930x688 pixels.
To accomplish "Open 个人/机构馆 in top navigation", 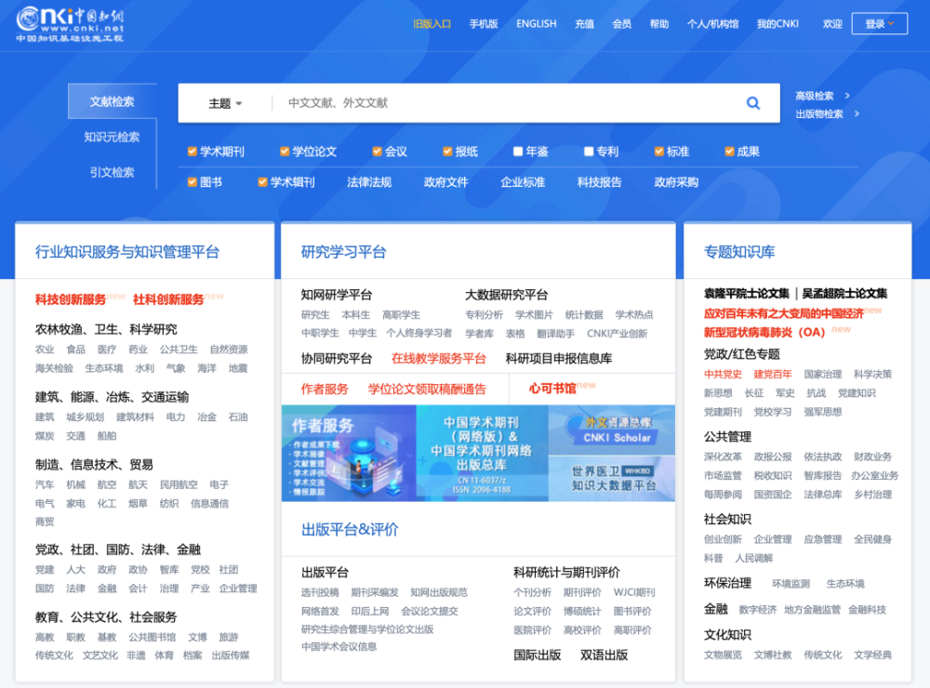I will tap(713, 24).
